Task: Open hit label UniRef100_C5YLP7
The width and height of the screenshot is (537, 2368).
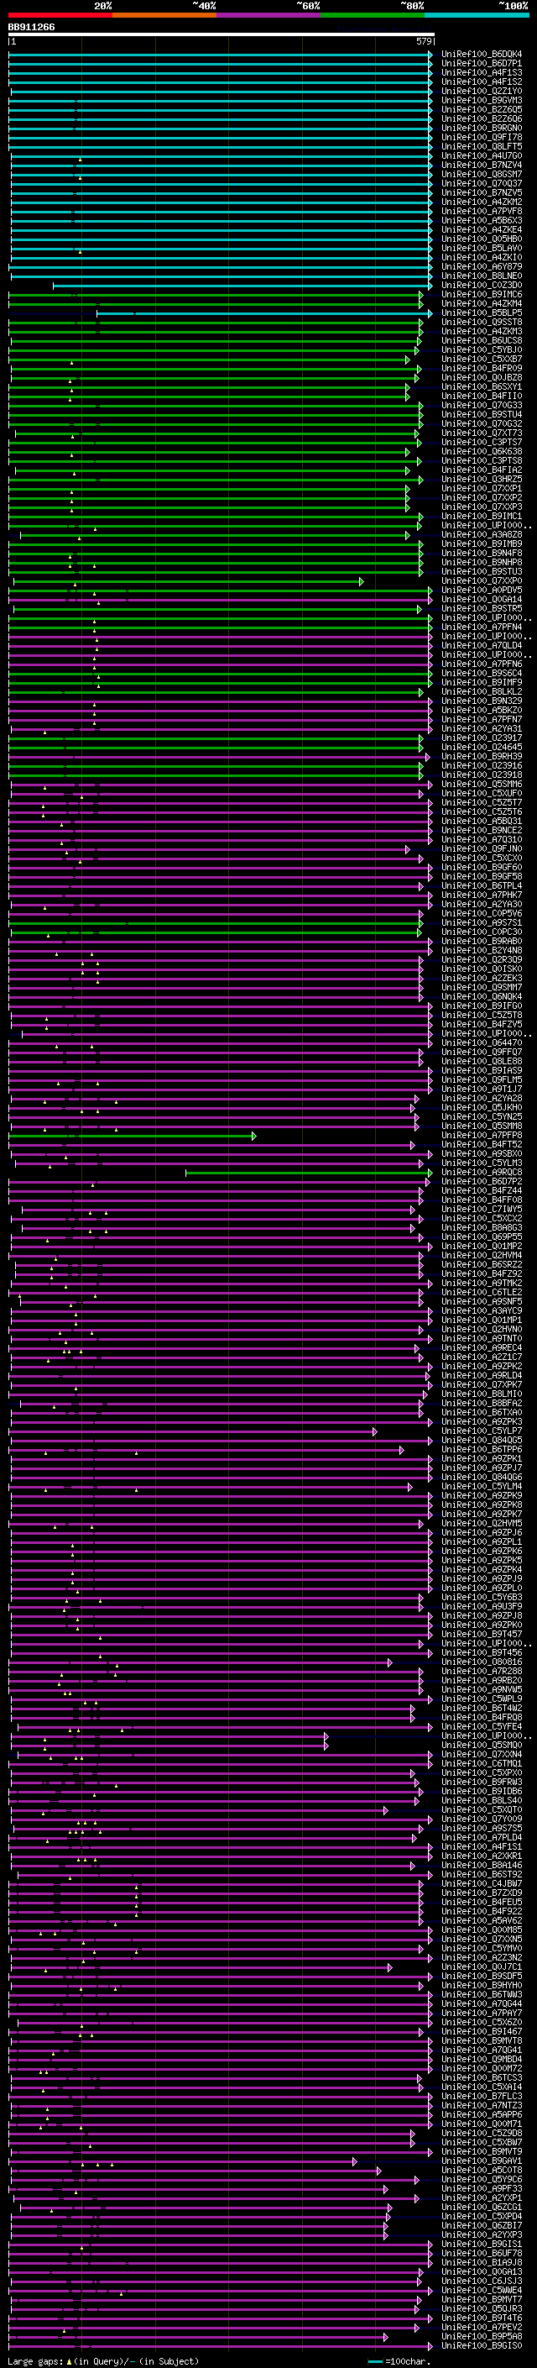Action: pos(482,1431)
